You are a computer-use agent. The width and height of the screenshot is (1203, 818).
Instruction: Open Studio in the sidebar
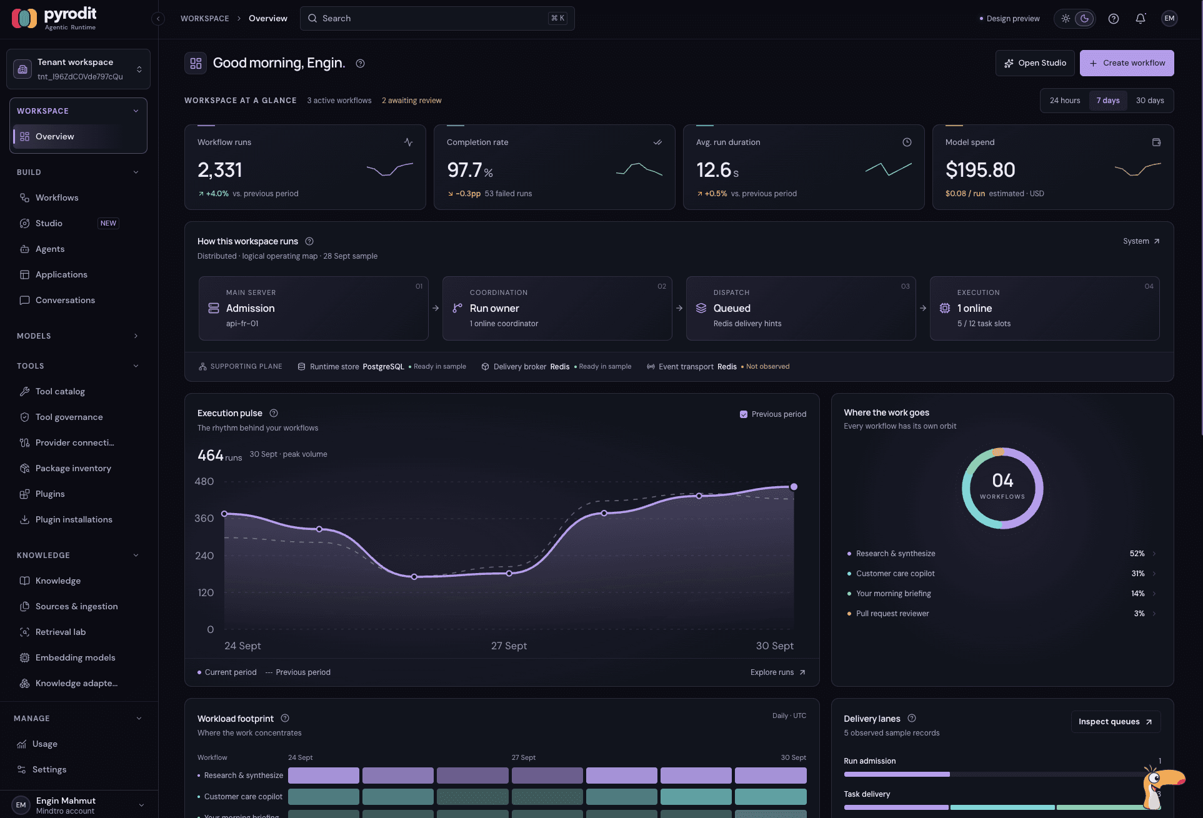click(x=49, y=223)
